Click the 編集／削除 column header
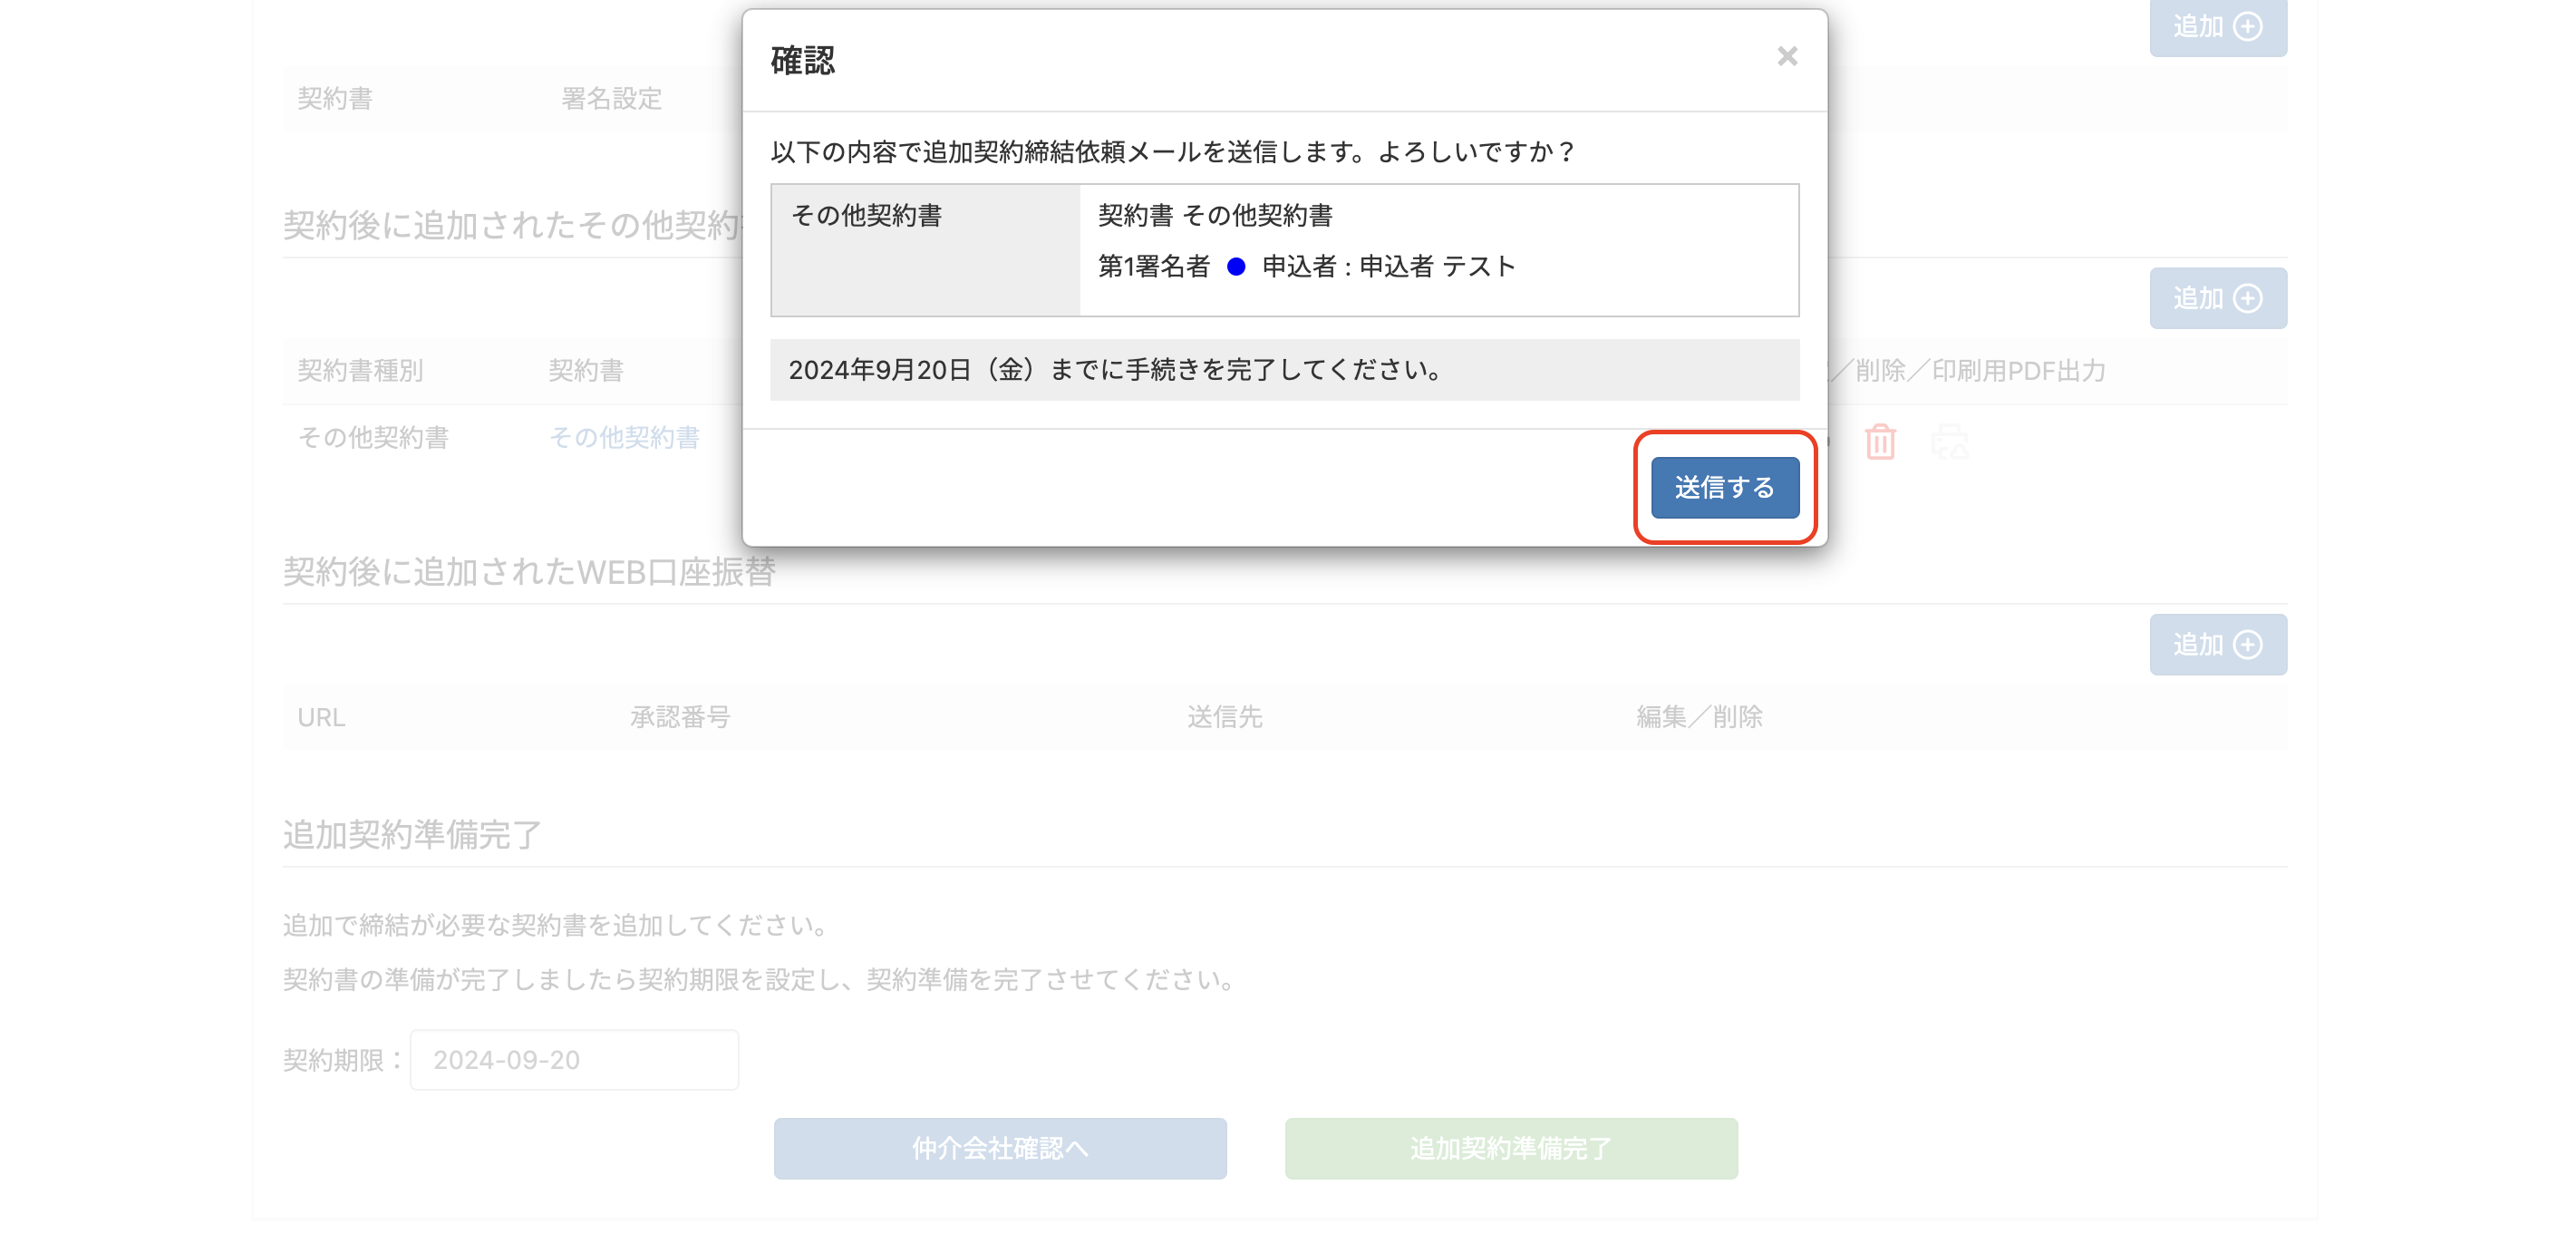Viewport: 2576px width, 1253px height. (x=1699, y=717)
